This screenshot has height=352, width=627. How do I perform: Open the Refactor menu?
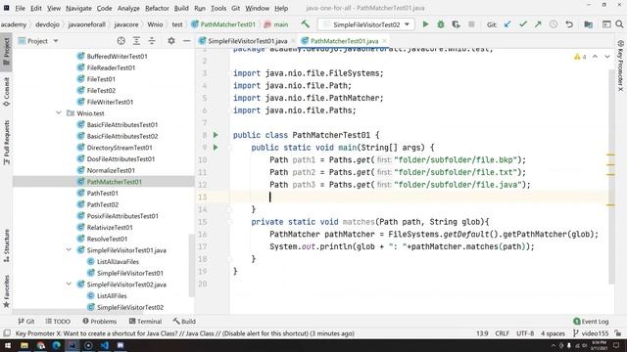[157, 8]
